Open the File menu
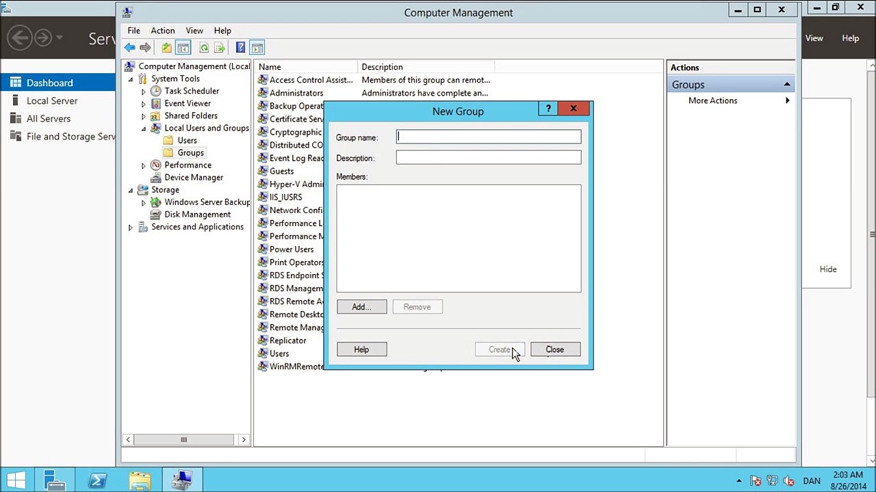 coord(133,31)
